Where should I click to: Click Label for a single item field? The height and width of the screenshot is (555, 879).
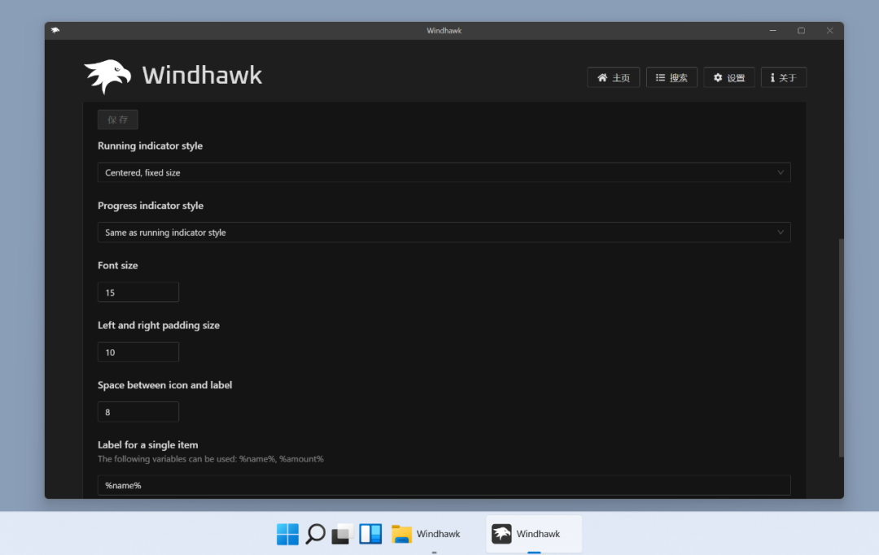pos(444,485)
